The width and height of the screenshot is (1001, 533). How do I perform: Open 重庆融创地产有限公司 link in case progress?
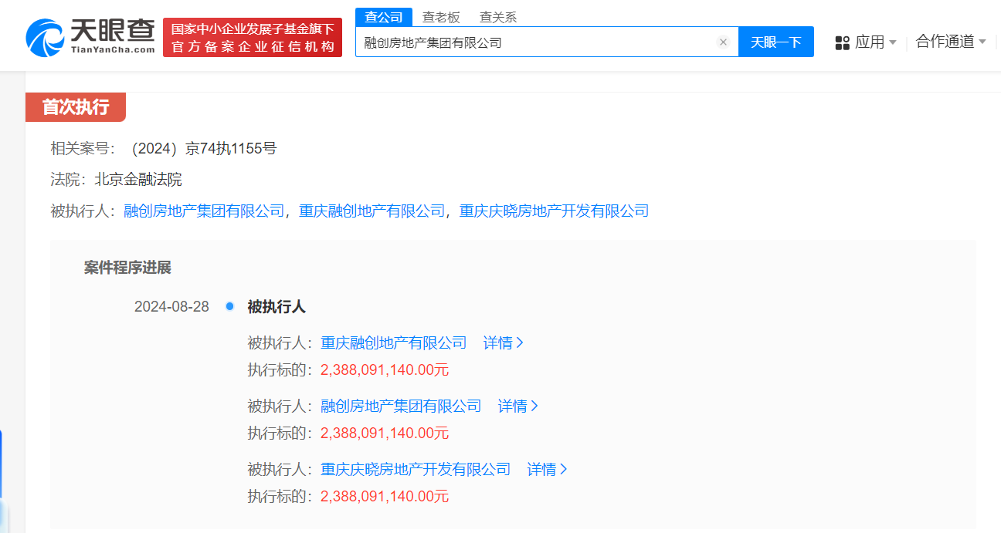point(394,342)
